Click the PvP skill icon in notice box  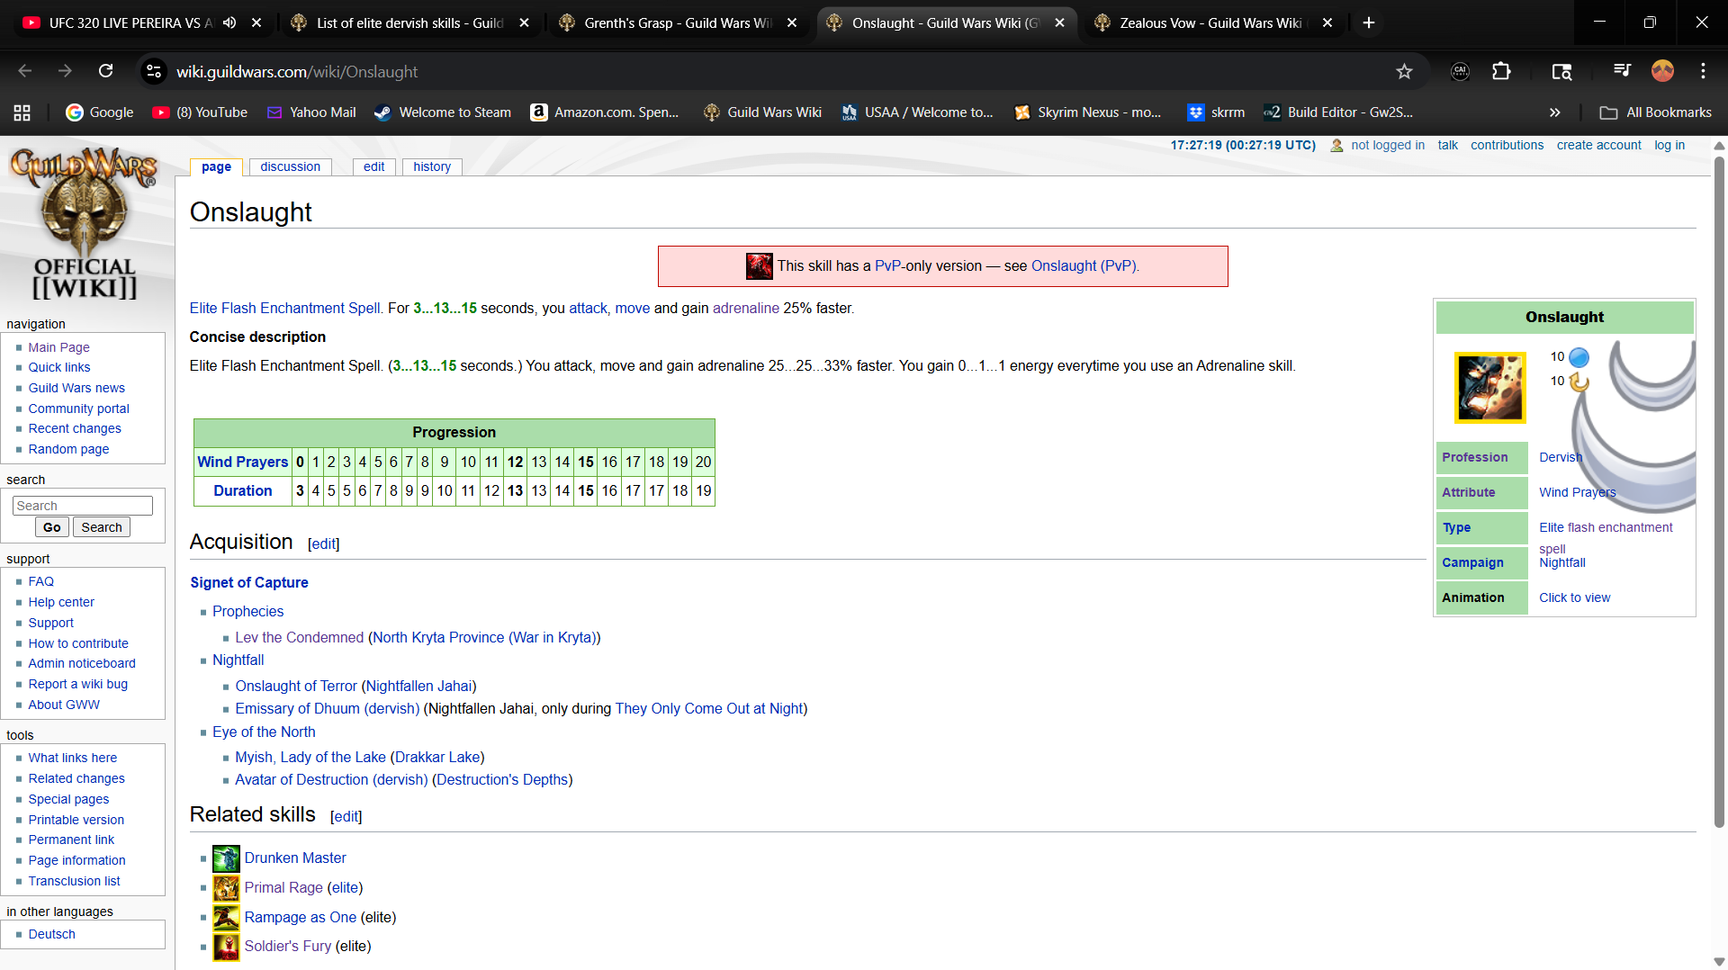760,266
